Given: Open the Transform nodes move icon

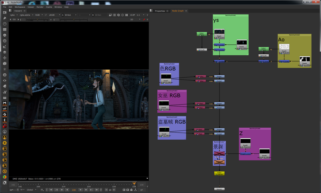Looking at the screenshot, I should pyautogui.click(x=5, y=58).
